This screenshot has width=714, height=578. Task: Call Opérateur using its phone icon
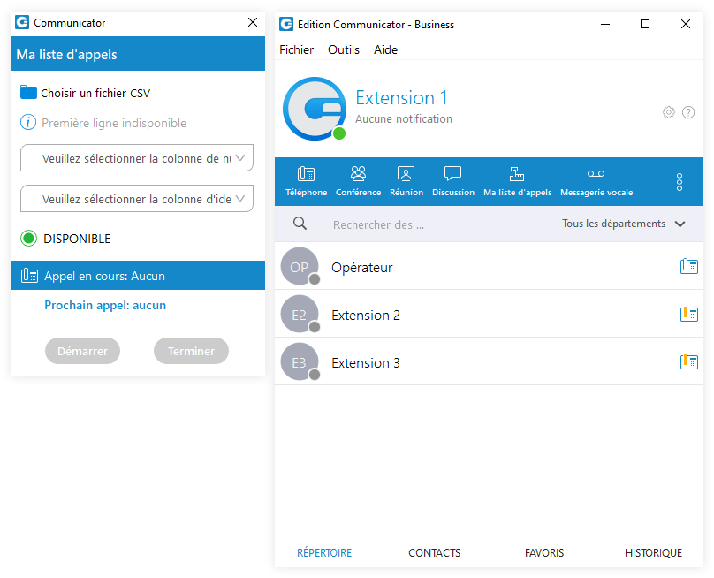pyautogui.click(x=689, y=266)
